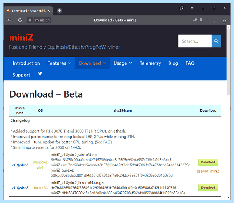The height and width of the screenshot is (203, 234).
Task: Click the Download column header
Action: [x=208, y=110]
